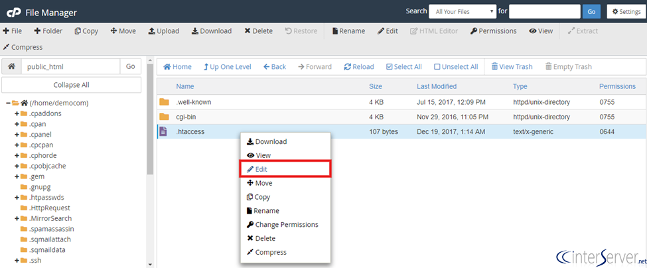The height and width of the screenshot is (268, 647).
Task: Click the toolbar Edit button
Action: [x=388, y=31]
